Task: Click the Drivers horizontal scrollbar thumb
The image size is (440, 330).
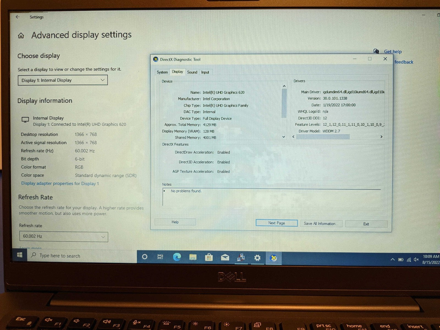Action: coord(323,137)
